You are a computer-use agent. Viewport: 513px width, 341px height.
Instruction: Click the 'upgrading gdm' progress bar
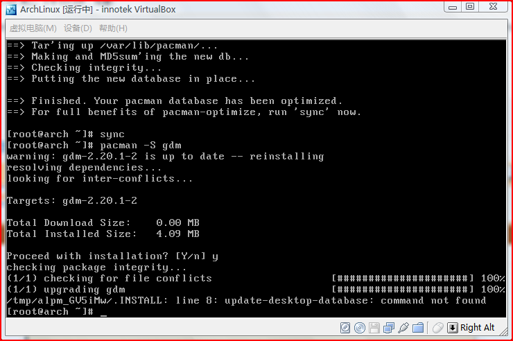(x=402, y=289)
